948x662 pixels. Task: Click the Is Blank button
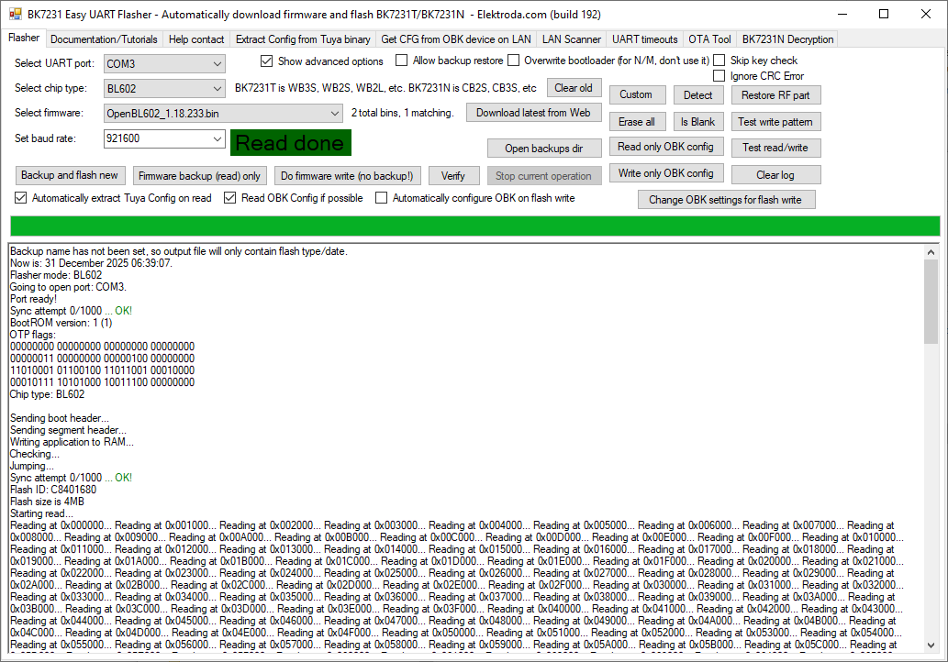[x=698, y=122]
